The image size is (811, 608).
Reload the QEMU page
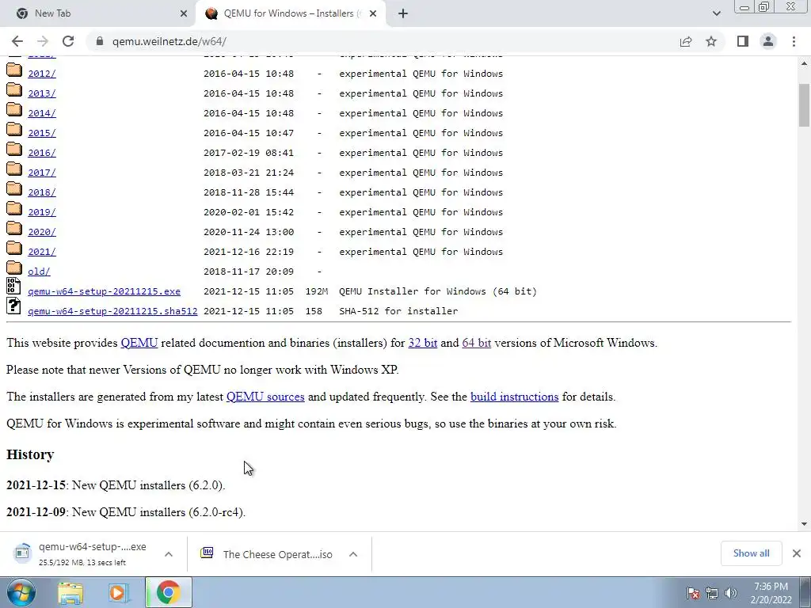(x=68, y=41)
